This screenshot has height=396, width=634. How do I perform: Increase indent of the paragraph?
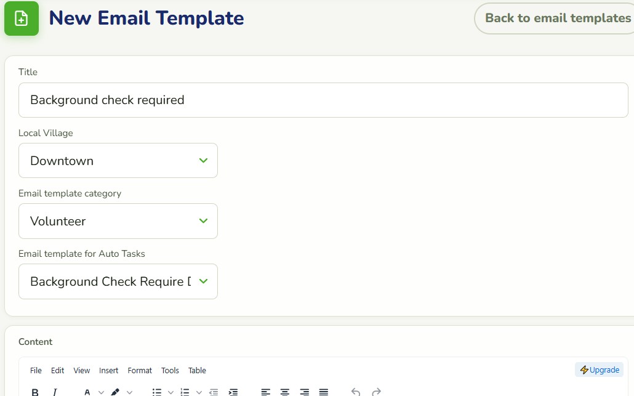pyautogui.click(x=233, y=392)
